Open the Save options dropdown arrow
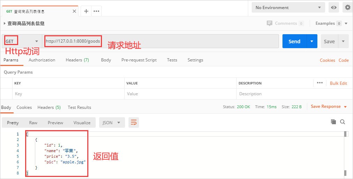 tap(343, 42)
